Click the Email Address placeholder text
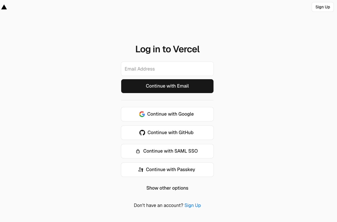 point(140,69)
